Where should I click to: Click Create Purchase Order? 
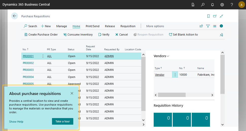[x=41, y=35]
